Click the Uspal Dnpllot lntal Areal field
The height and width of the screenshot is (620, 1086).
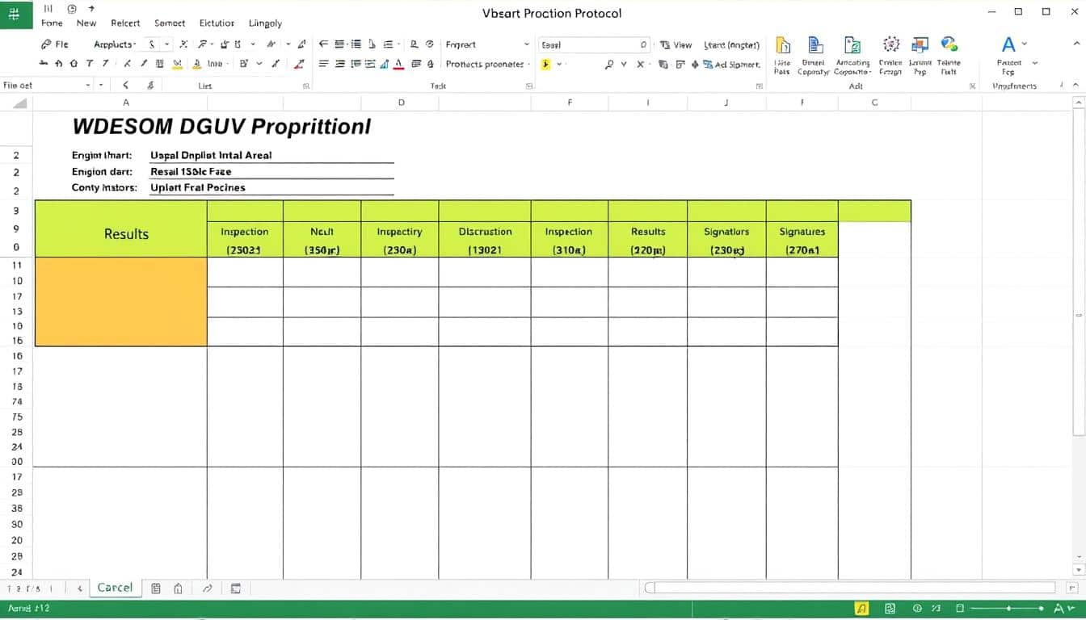click(271, 155)
